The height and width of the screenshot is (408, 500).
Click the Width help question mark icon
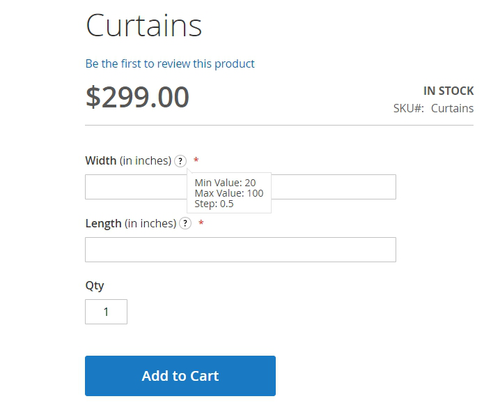[x=180, y=161]
